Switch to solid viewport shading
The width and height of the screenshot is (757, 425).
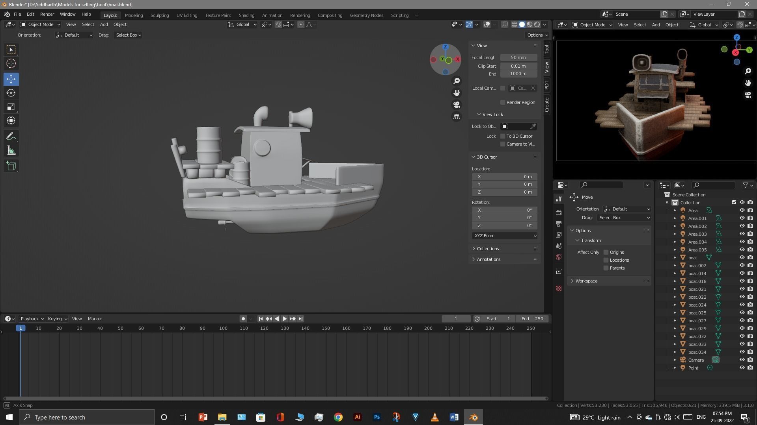click(522, 24)
